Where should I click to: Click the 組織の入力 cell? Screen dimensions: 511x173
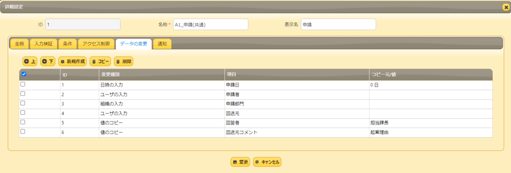pos(162,104)
